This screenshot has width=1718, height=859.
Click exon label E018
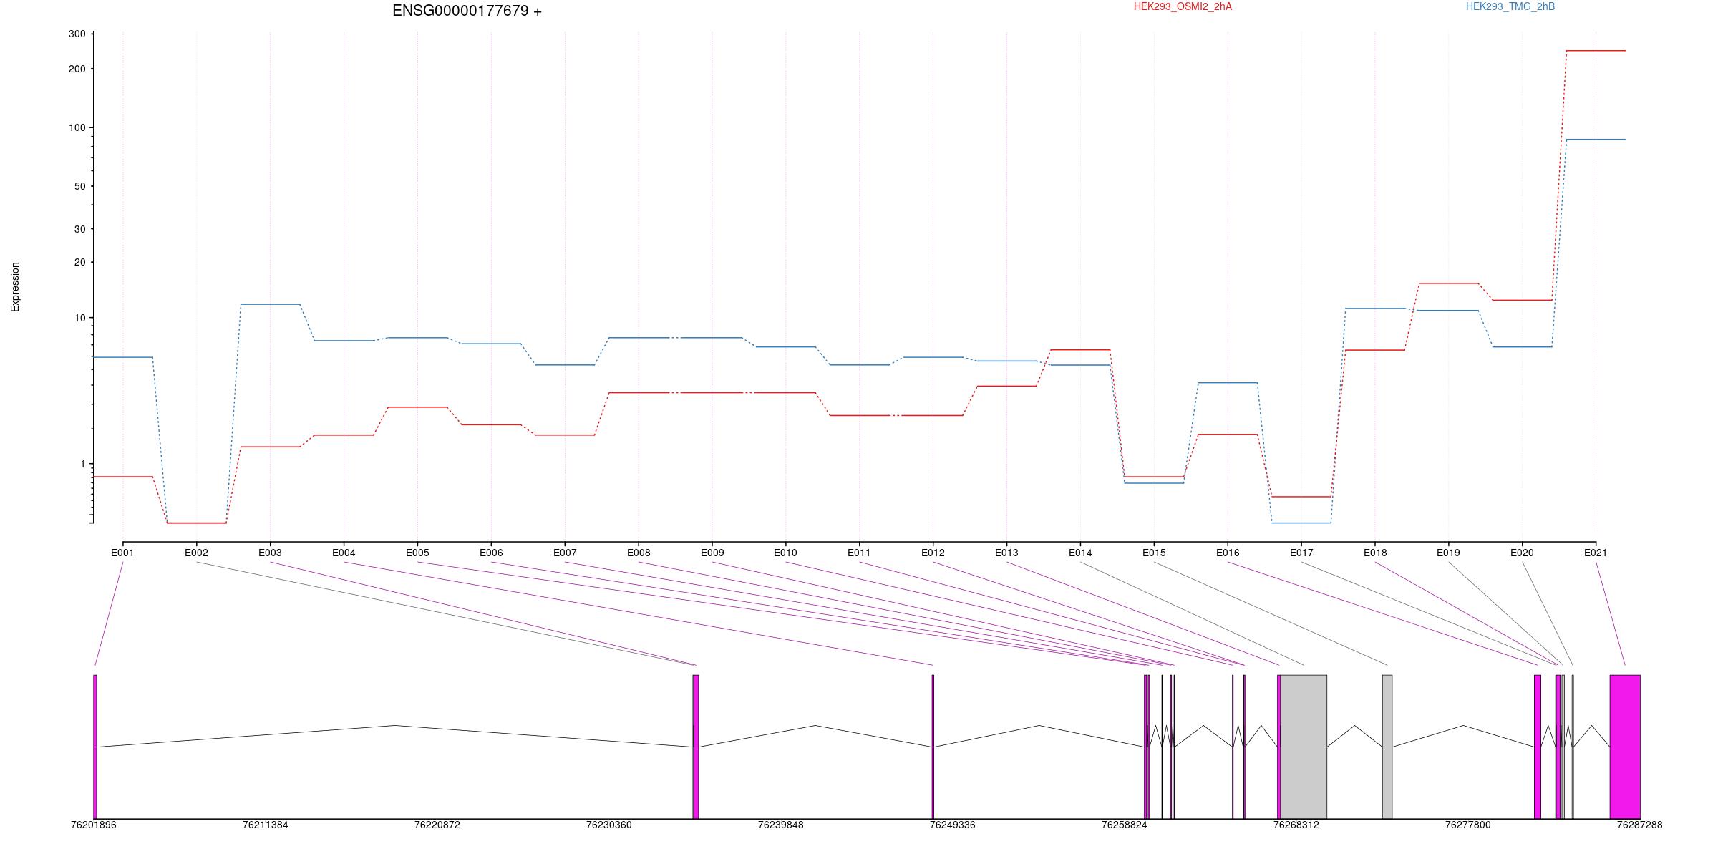pyautogui.click(x=1375, y=553)
